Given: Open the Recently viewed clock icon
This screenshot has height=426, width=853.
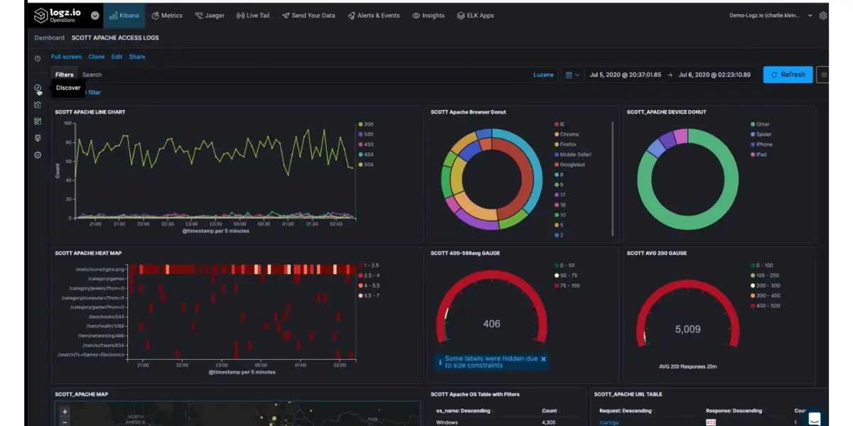Looking at the screenshot, I should [x=38, y=58].
